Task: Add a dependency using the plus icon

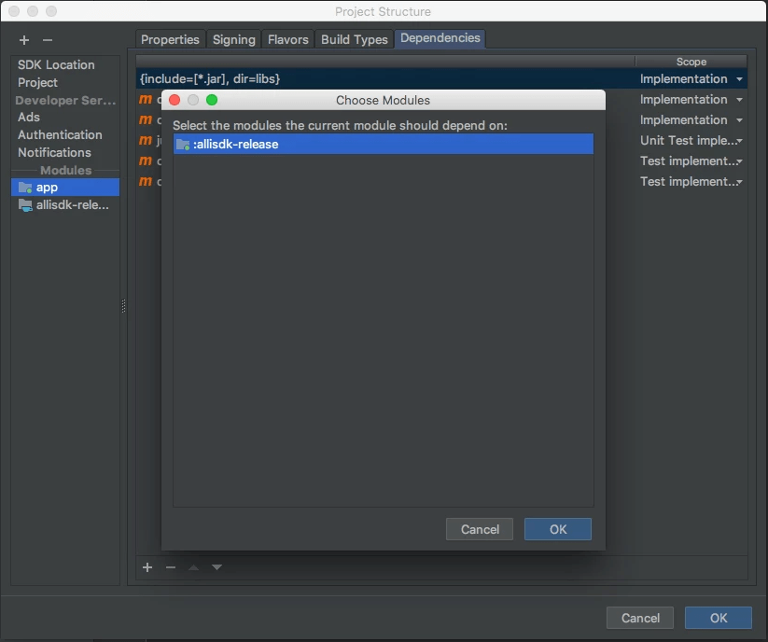Action: coord(147,567)
